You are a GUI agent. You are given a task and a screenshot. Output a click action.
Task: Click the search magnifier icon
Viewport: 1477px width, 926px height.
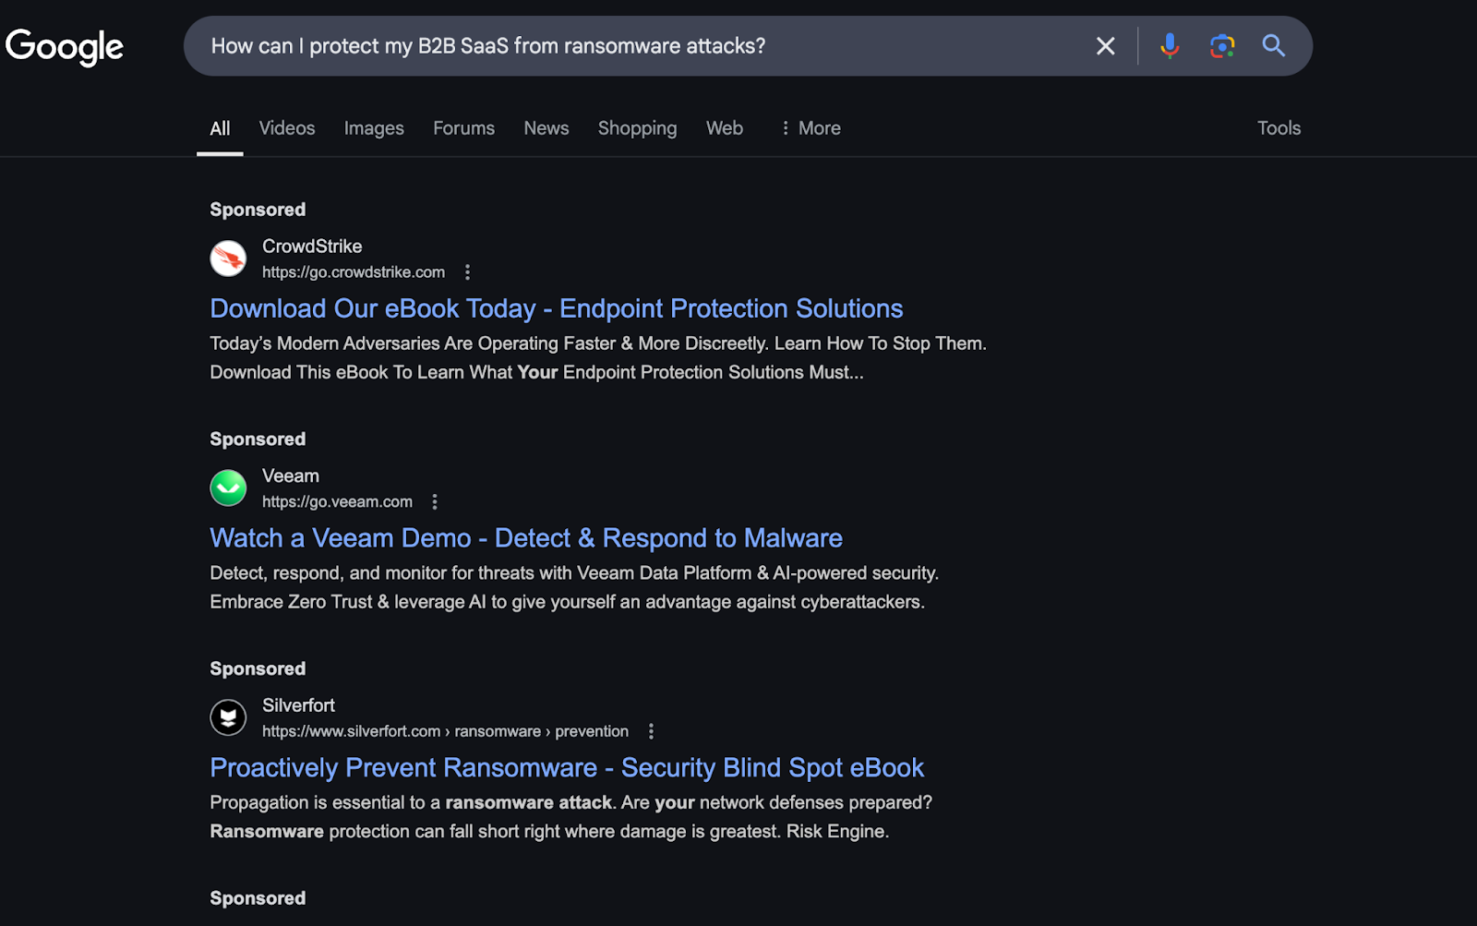[1274, 45]
